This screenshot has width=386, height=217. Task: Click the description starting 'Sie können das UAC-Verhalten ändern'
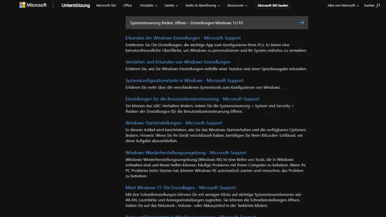coord(209,109)
